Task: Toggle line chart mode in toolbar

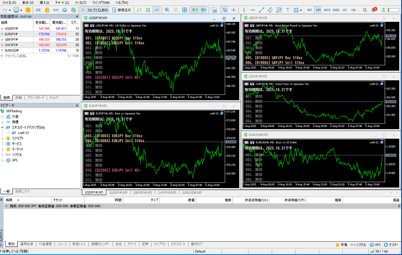Action: click(x=157, y=10)
